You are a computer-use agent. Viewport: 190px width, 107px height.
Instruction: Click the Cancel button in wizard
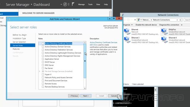click(x=114, y=96)
